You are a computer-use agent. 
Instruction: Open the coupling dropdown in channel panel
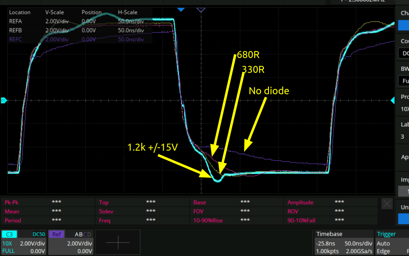coord(403,54)
